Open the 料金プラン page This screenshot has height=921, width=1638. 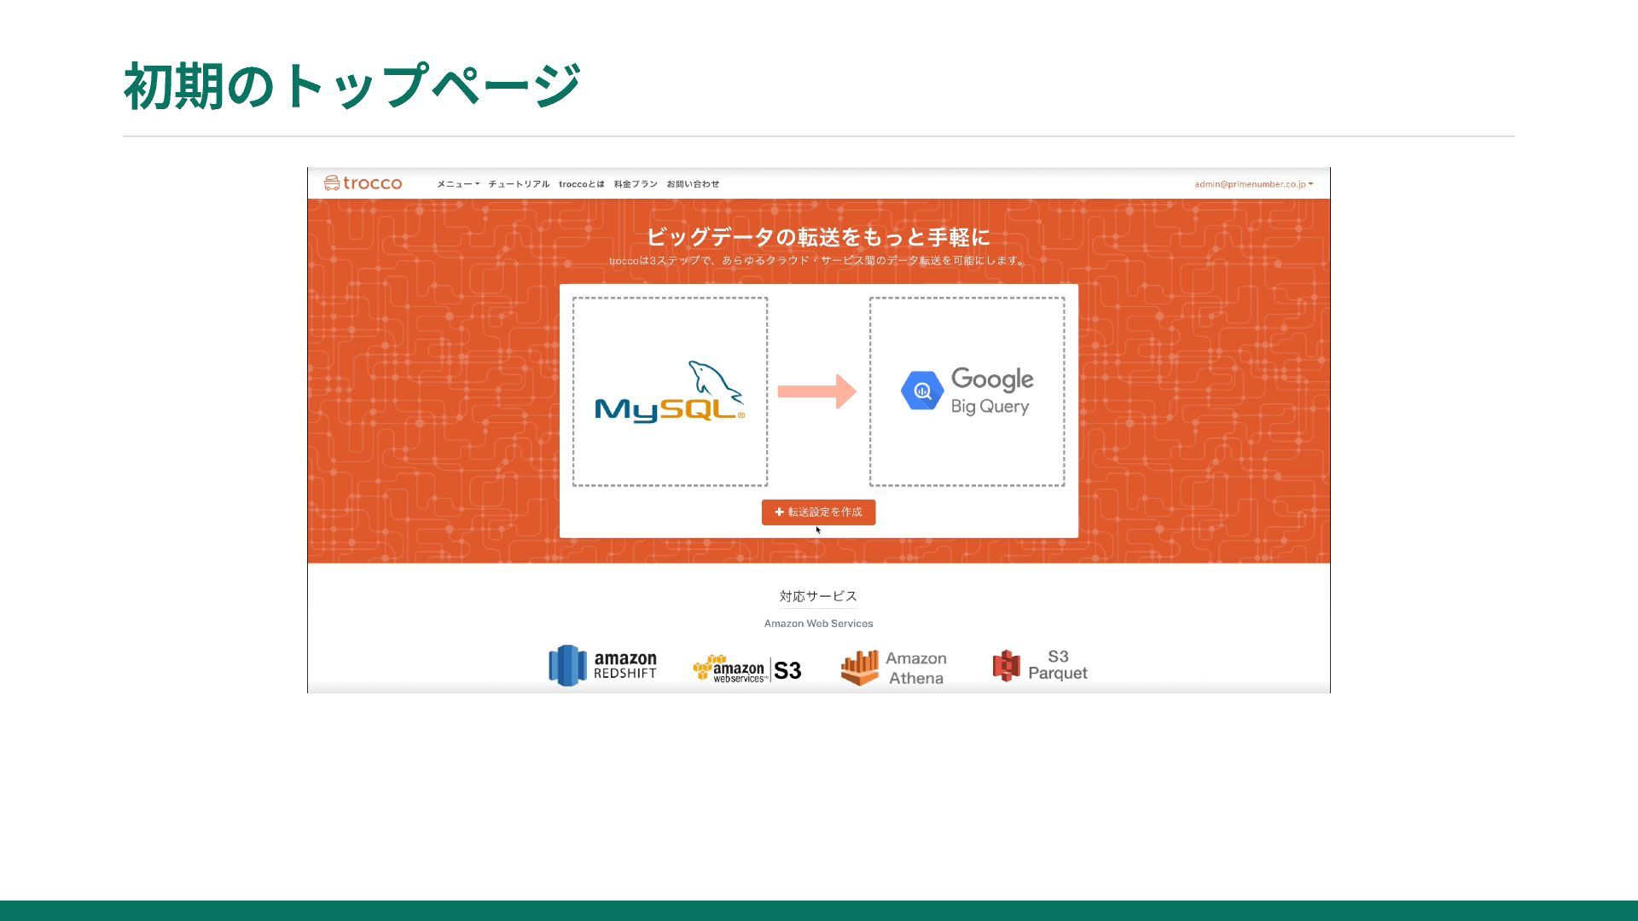click(636, 184)
